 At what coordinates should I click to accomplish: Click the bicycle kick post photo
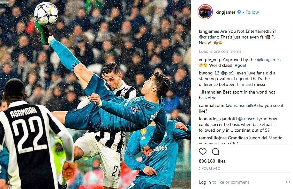coord(95,94)
